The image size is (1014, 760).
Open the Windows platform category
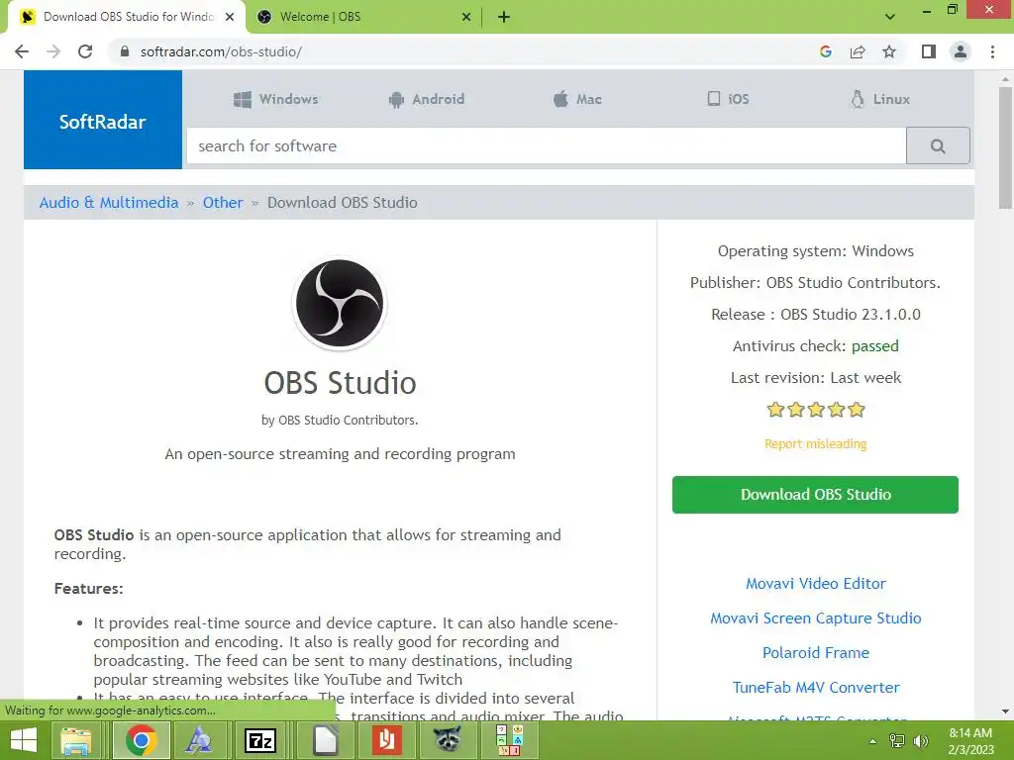[x=276, y=99]
